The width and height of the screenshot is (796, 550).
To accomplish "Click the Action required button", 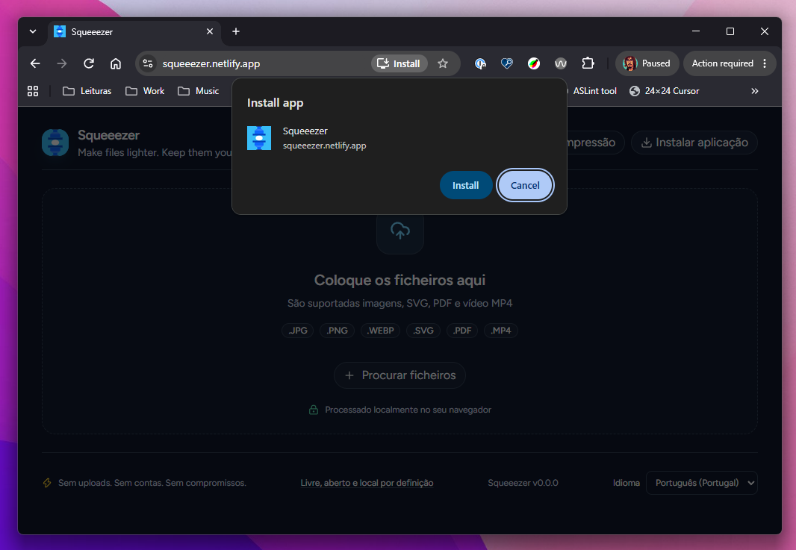I will (722, 63).
